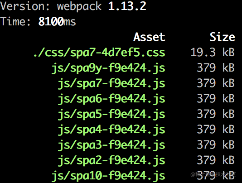The height and width of the screenshot is (183, 242).
Task: Click the js/spa7-f9e424.js filename
Action: [x=111, y=84]
